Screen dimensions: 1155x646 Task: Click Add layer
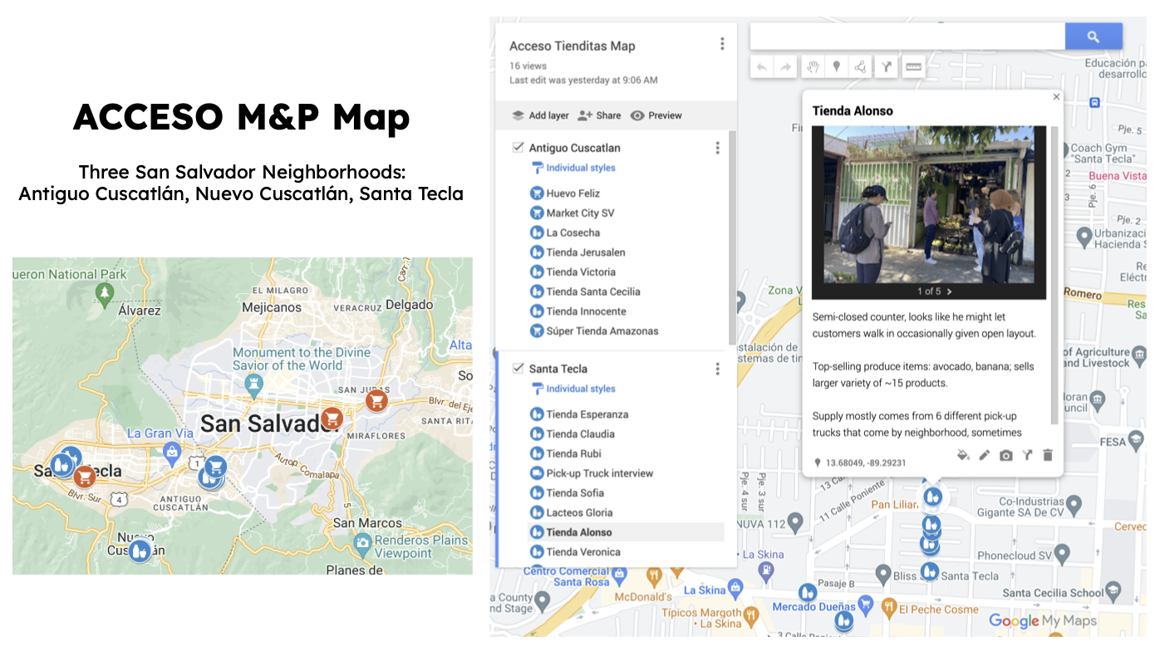pyautogui.click(x=540, y=115)
